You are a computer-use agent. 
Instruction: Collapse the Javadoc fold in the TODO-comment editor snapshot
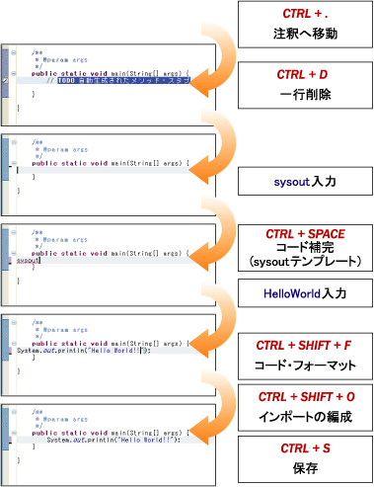tap(14, 52)
